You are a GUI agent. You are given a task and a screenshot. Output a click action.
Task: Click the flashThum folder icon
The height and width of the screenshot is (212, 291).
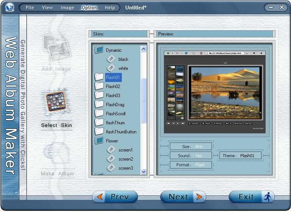(x=99, y=122)
